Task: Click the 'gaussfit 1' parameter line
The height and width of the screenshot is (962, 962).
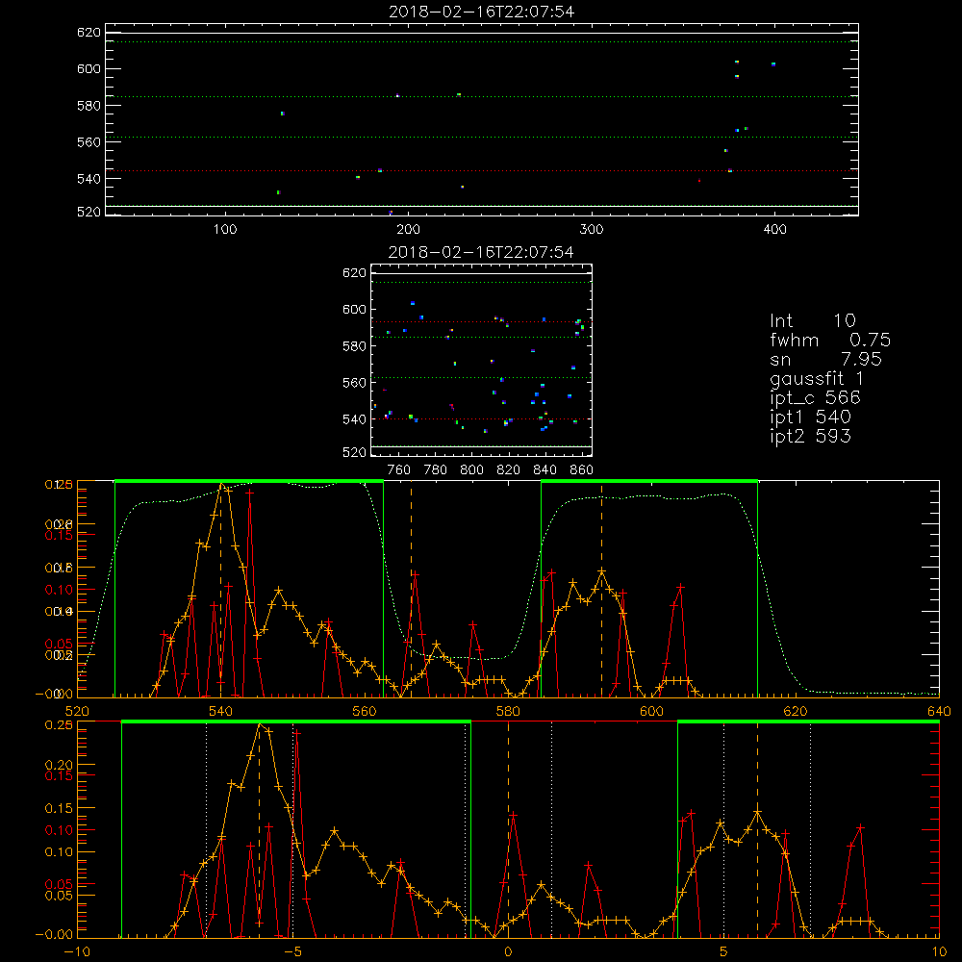Action: [x=817, y=378]
